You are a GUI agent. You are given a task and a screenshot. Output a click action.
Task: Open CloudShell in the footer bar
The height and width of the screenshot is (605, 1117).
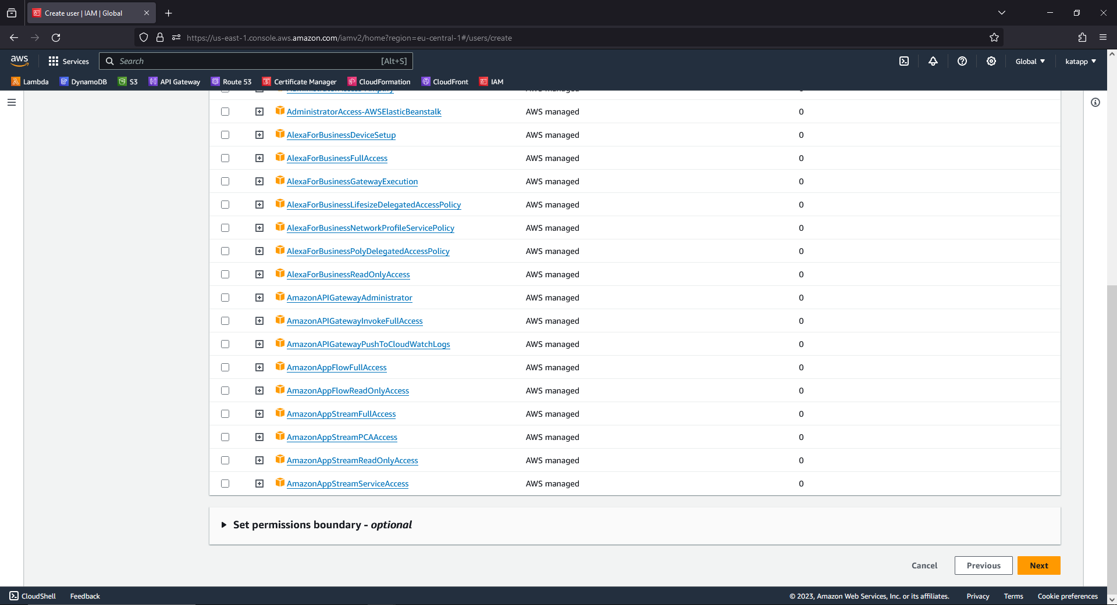[x=33, y=596]
